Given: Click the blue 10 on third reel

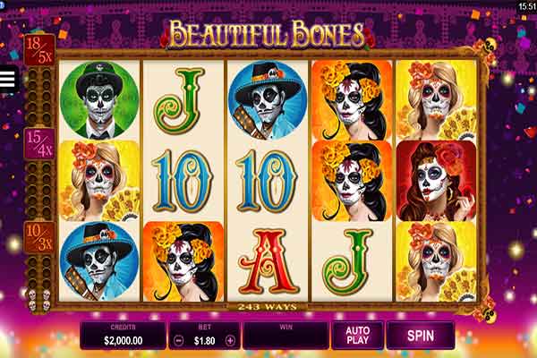Looking at the screenshot, I should (x=268, y=181).
